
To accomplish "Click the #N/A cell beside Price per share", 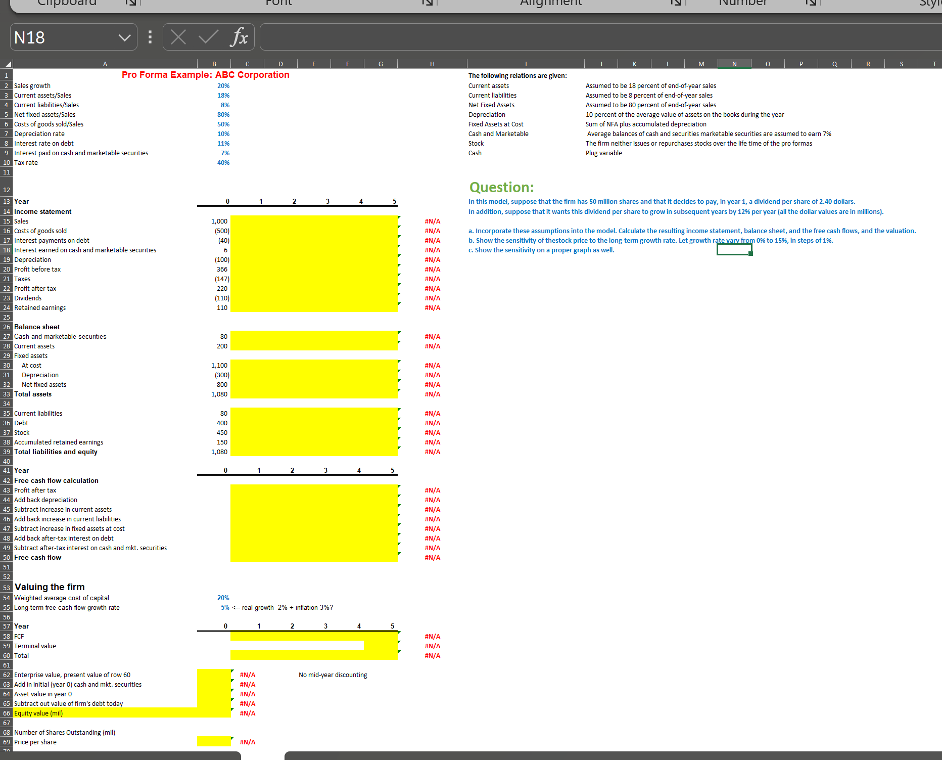I will (247, 742).
